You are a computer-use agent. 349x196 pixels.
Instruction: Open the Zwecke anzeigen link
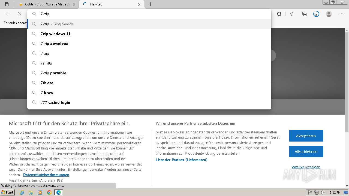click(306, 167)
